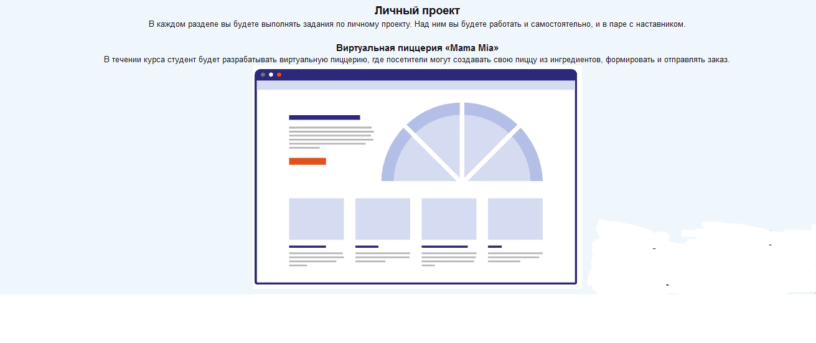Viewport: 816px width, 343px height.
Task: Click the second placeholder card image
Action: [x=382, y=218]
